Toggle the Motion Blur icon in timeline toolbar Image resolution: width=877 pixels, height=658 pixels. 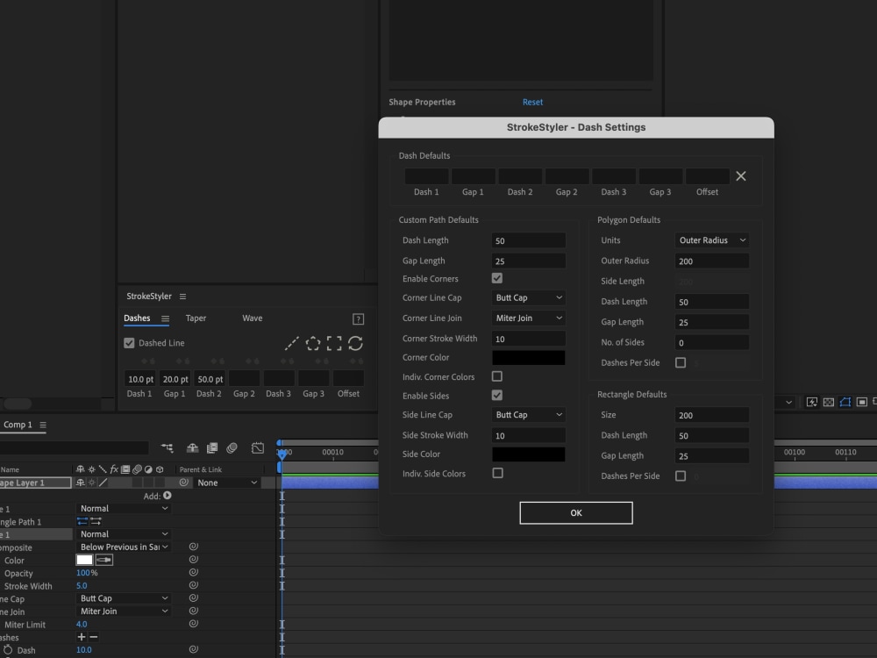[232, 447]
